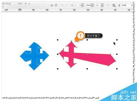Expand the outline width dropdown arrow

coord(132,5)
